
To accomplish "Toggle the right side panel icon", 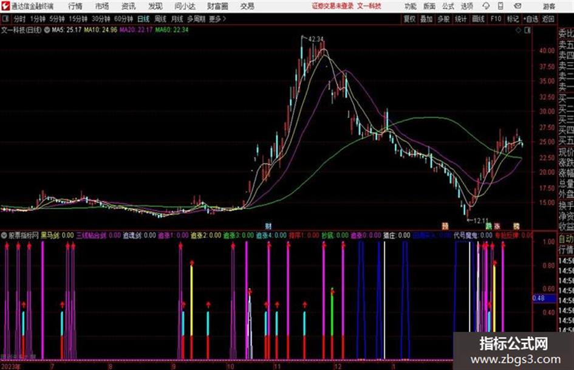I will 527,30.
